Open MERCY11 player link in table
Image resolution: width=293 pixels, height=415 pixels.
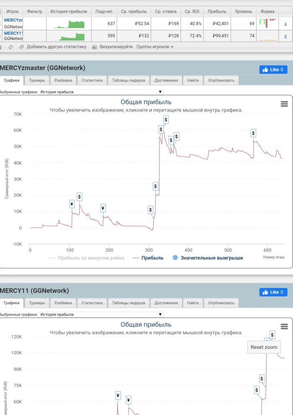click(x=13, y=33)
